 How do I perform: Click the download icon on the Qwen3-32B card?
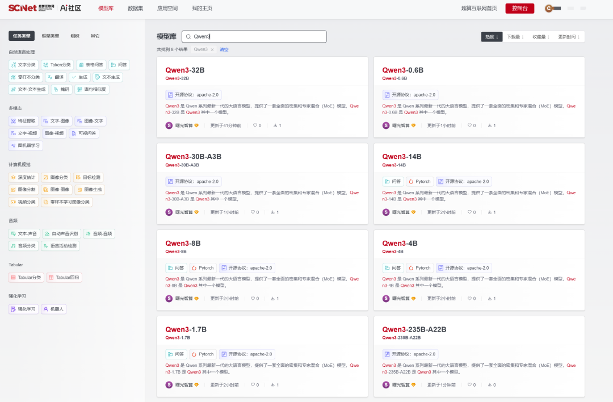click(275, 125)
